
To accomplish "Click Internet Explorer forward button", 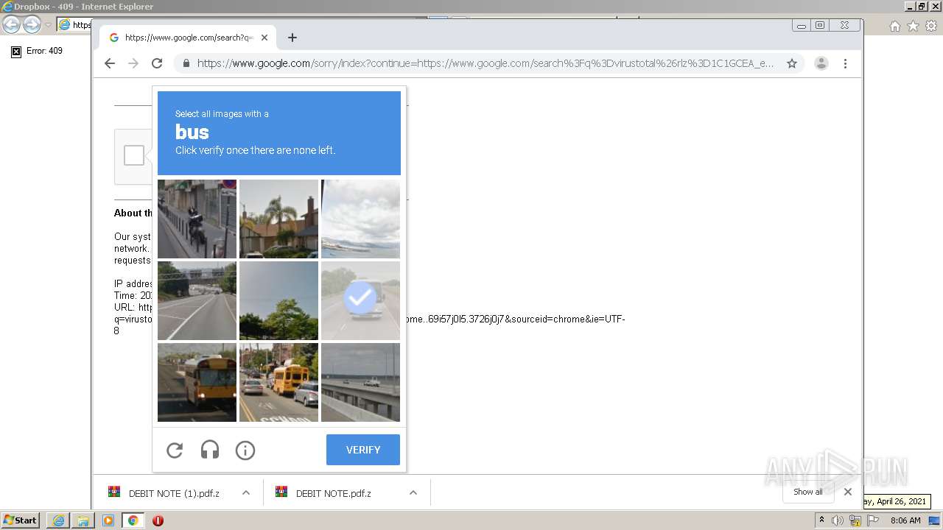I will (x=32, y=25).
